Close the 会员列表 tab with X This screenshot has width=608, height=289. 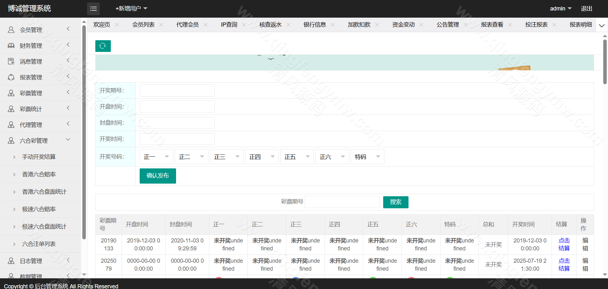click(161, 25)
